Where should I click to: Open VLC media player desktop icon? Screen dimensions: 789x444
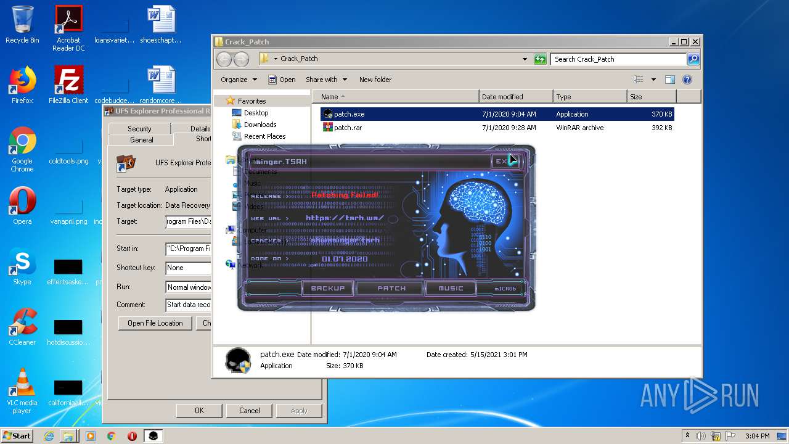[22, 391]
